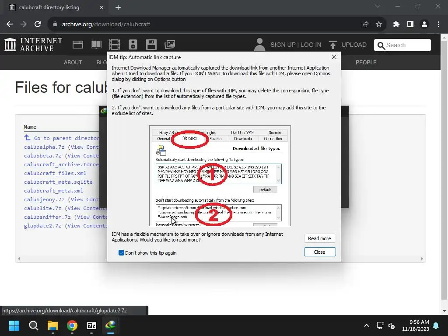Open taskbar Search magnifier
This screenshot has width=448, height=336.
click(33, 325)
